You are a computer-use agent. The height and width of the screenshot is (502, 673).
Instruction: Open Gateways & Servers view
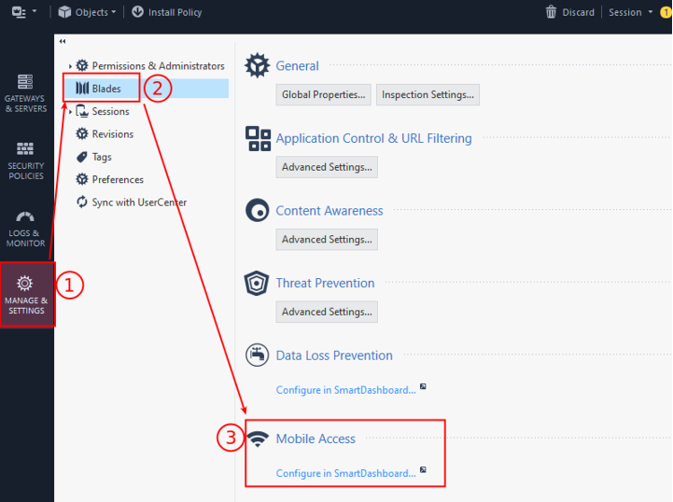pos(25,92)
